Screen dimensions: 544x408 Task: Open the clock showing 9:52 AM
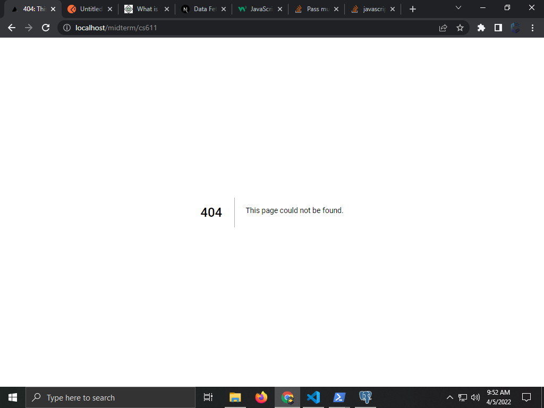(498, 397)
